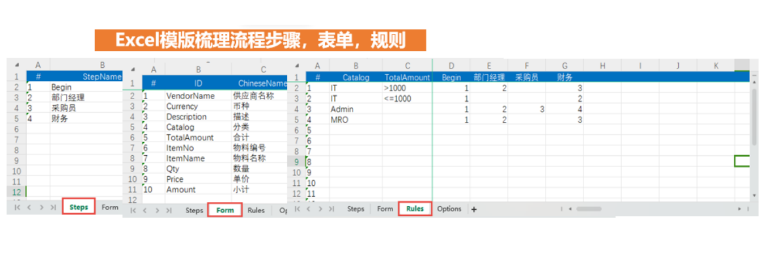Open the active Steps sheet tab
773x253 pixels.
(78, 207)
